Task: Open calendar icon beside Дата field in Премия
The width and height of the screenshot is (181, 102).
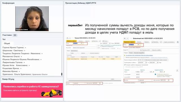Action: (110, 43)
